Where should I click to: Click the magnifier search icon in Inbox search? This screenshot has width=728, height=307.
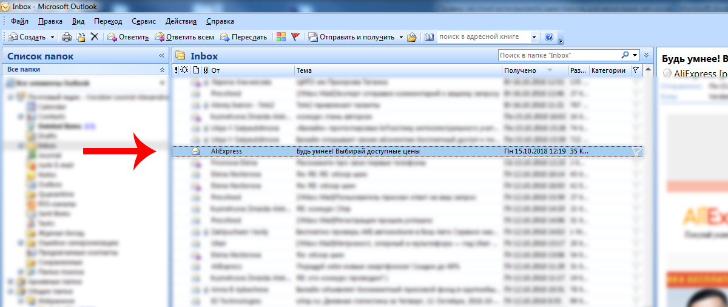[625, 55]
